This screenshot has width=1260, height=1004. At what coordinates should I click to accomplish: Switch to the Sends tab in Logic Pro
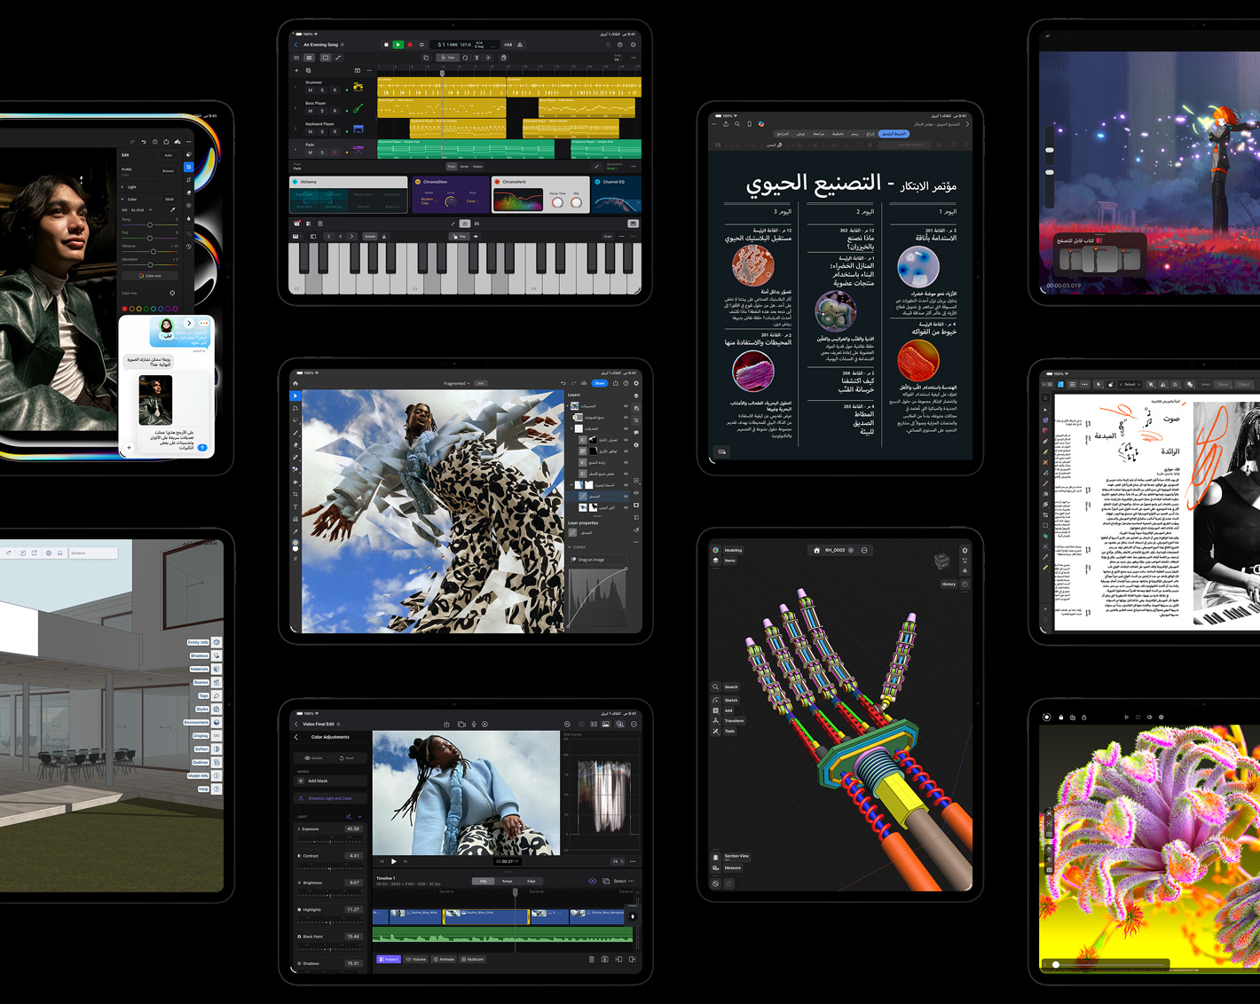click(x=464, y=166)
